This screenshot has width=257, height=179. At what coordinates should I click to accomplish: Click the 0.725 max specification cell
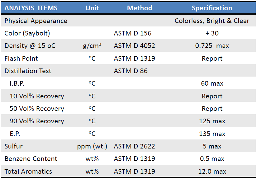point(212,46)
